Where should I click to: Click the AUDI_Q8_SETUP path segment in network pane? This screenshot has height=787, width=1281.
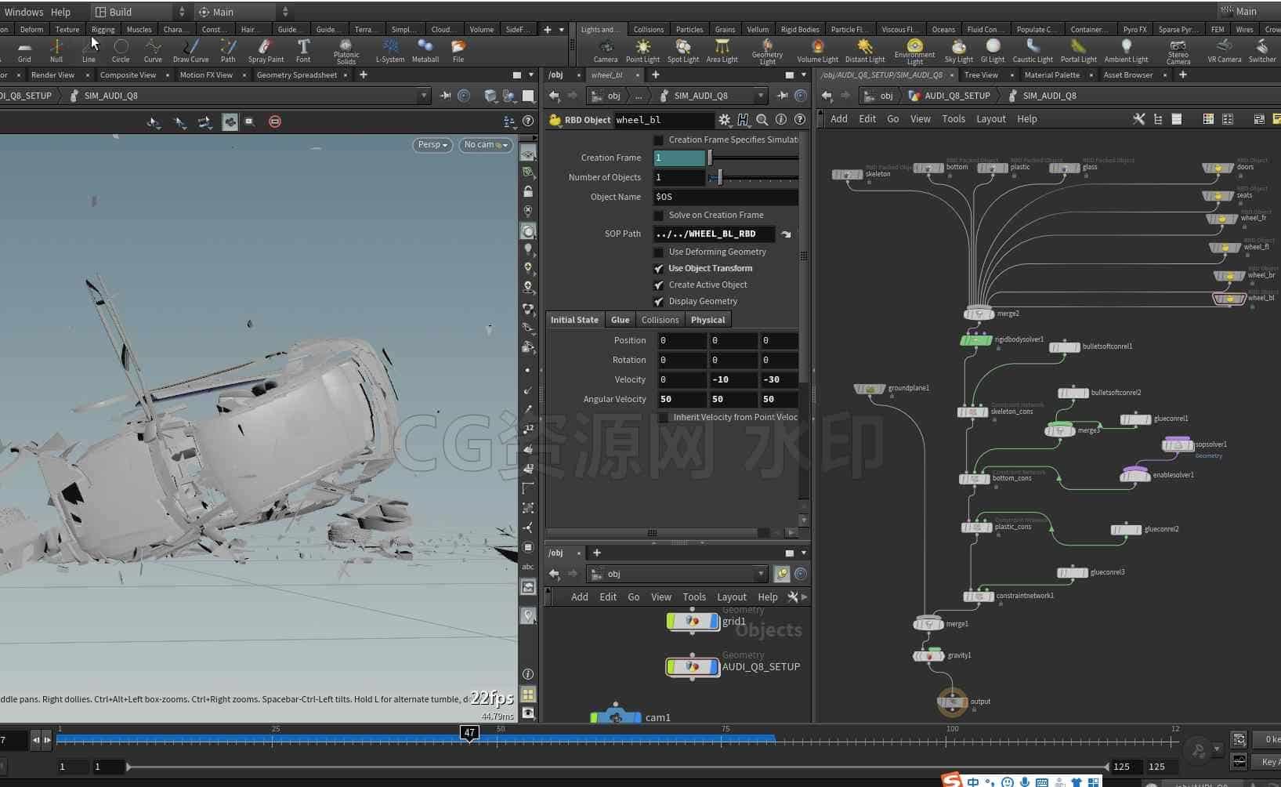pyautogui.click(x=957, y=96)
